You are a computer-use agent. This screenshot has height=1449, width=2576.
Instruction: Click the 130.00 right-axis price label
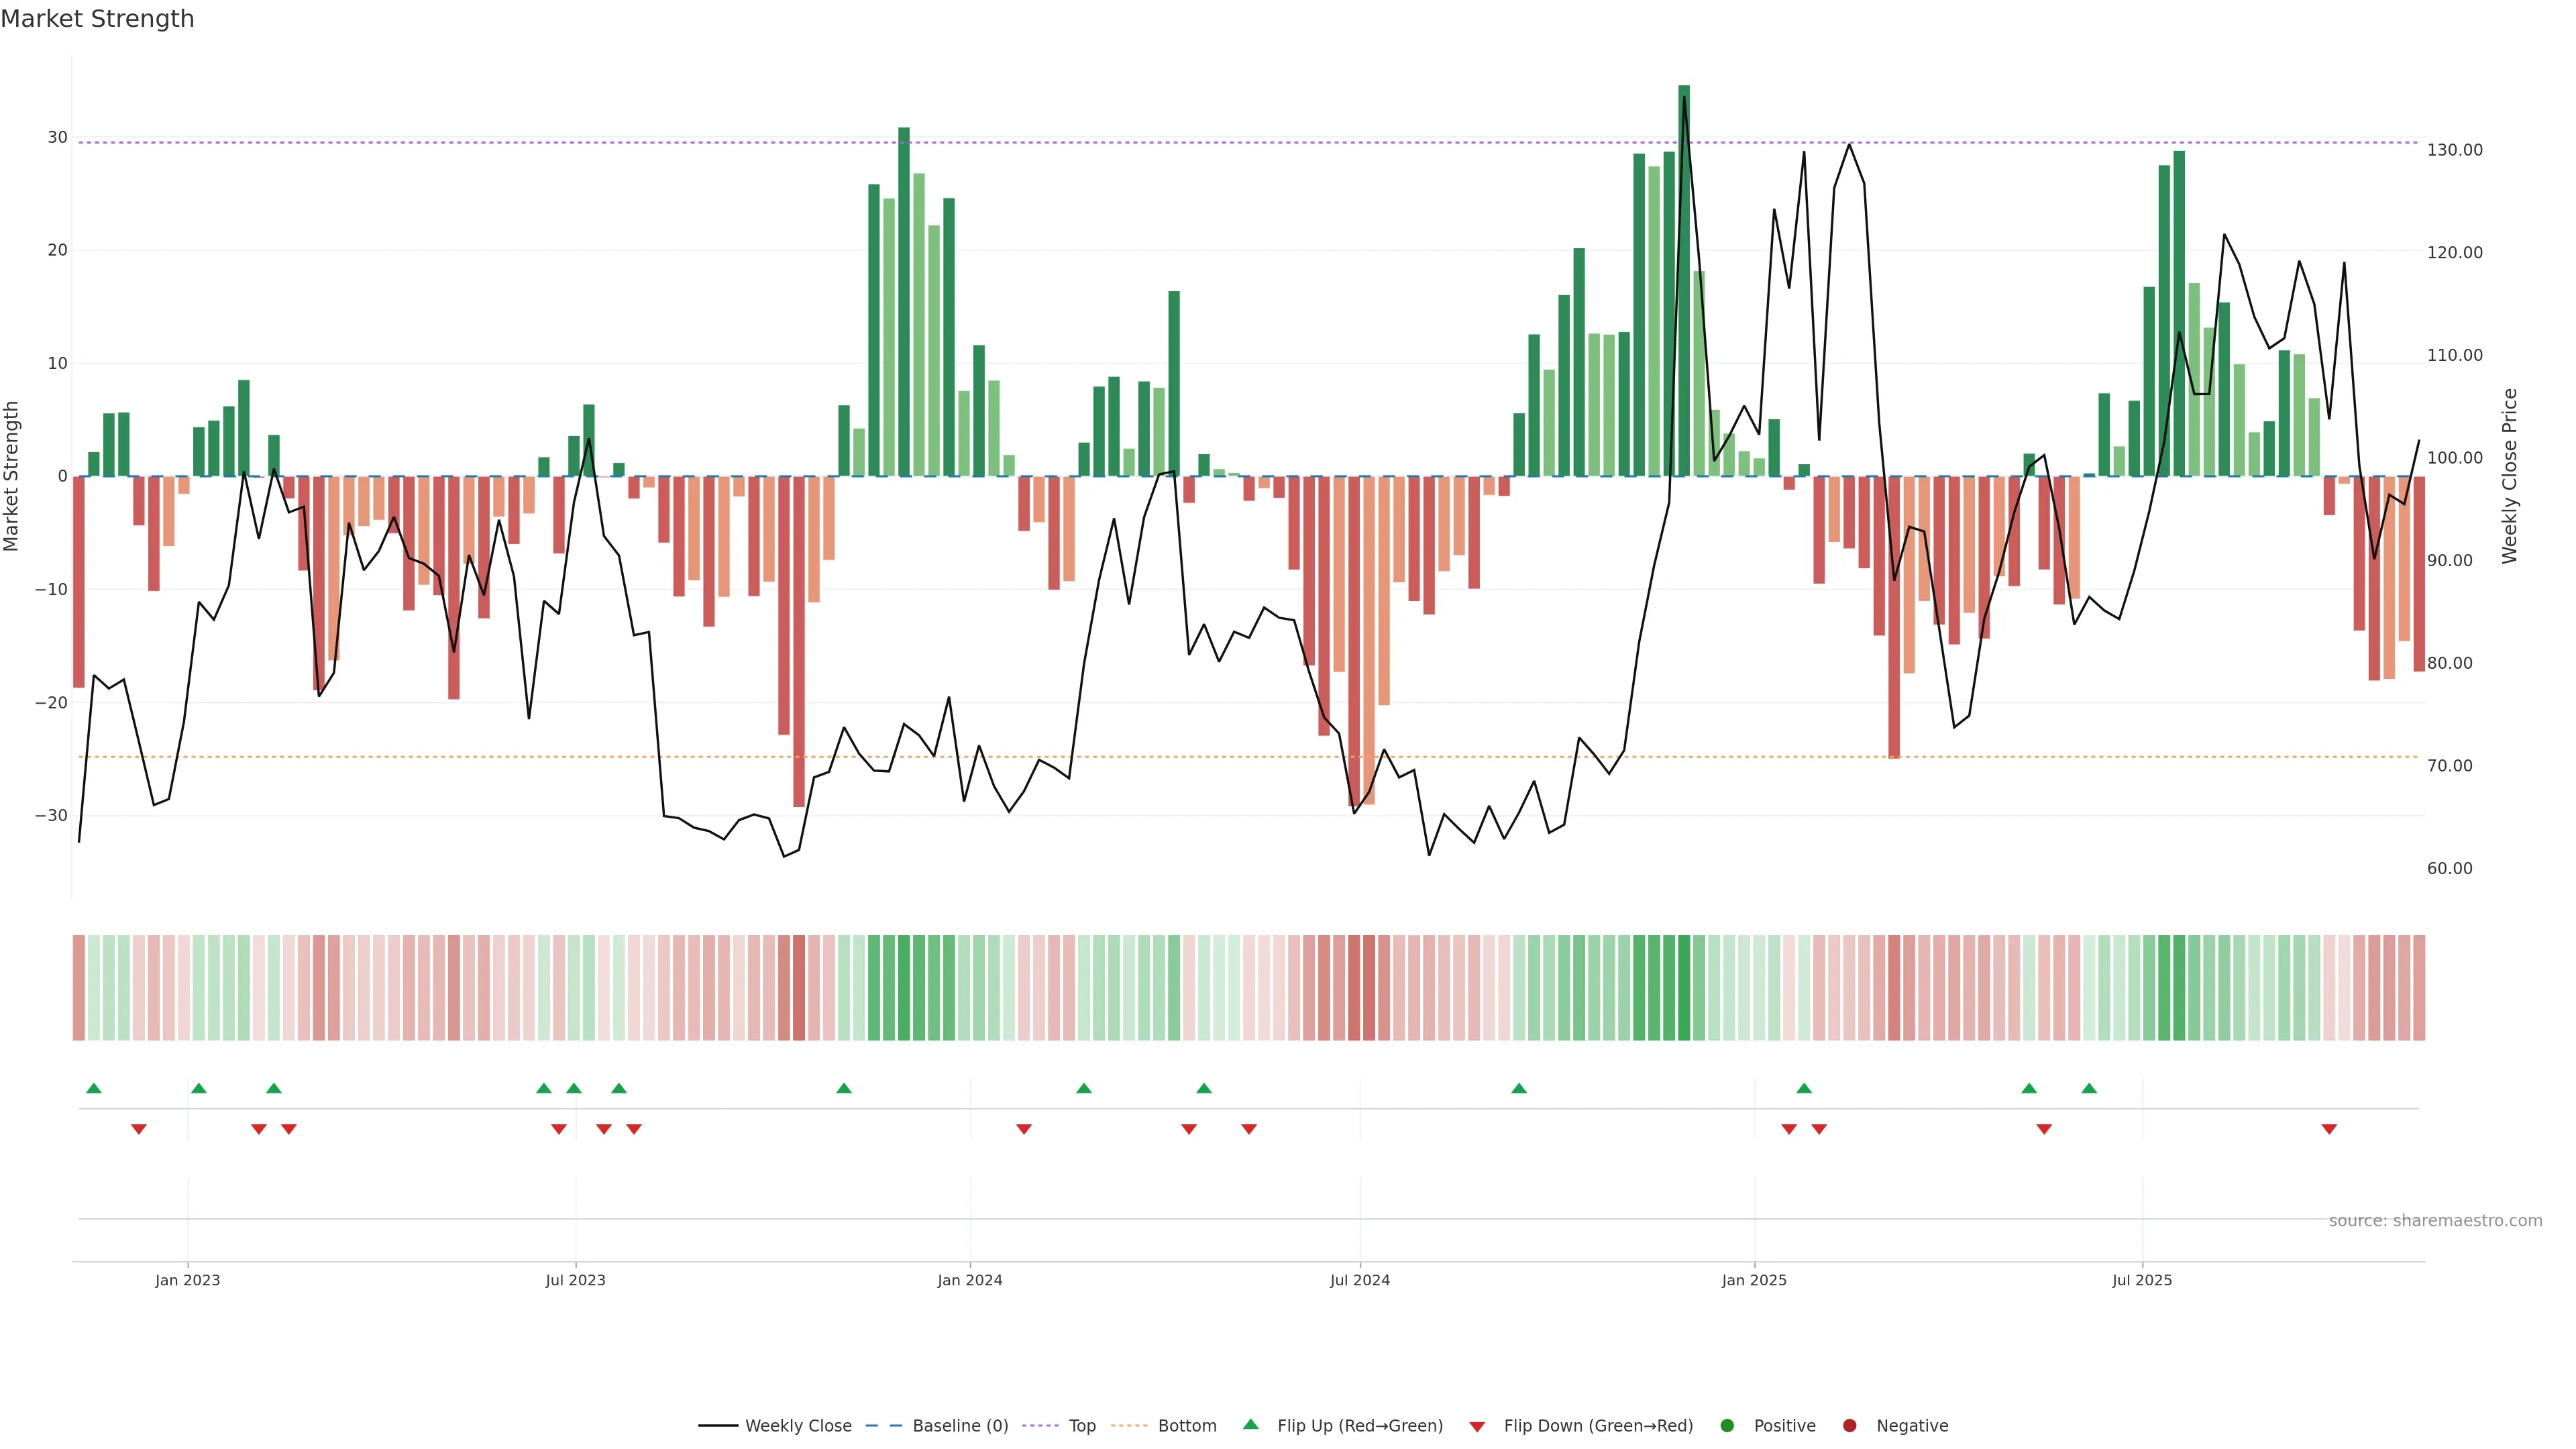(x=2454, y=150)
